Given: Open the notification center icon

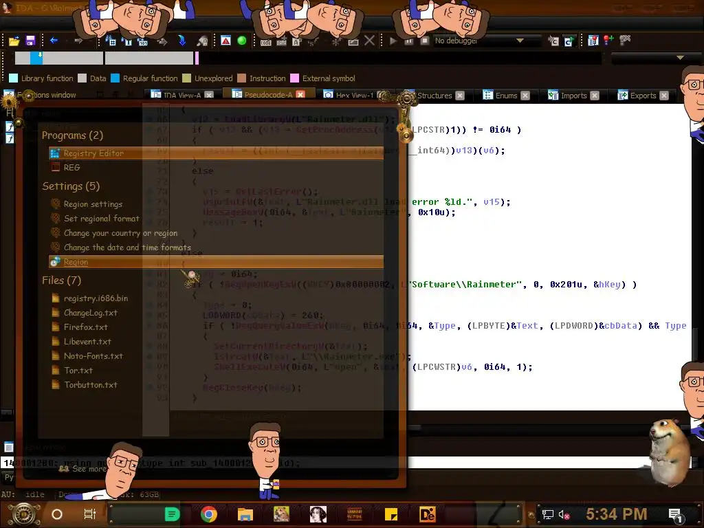Looking at the screenshot, I should pos(676,516).
